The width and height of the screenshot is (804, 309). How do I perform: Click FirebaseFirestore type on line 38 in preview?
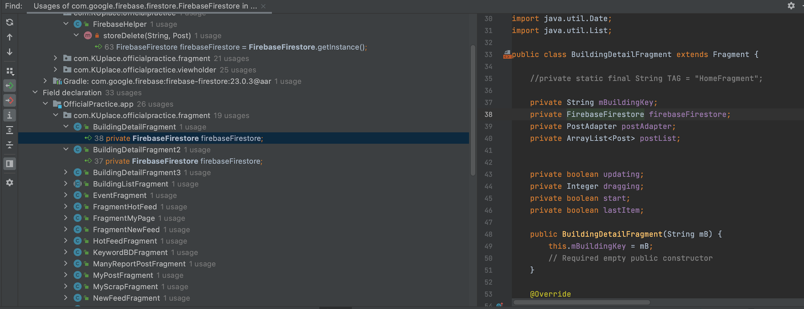[x=605, y=114]
